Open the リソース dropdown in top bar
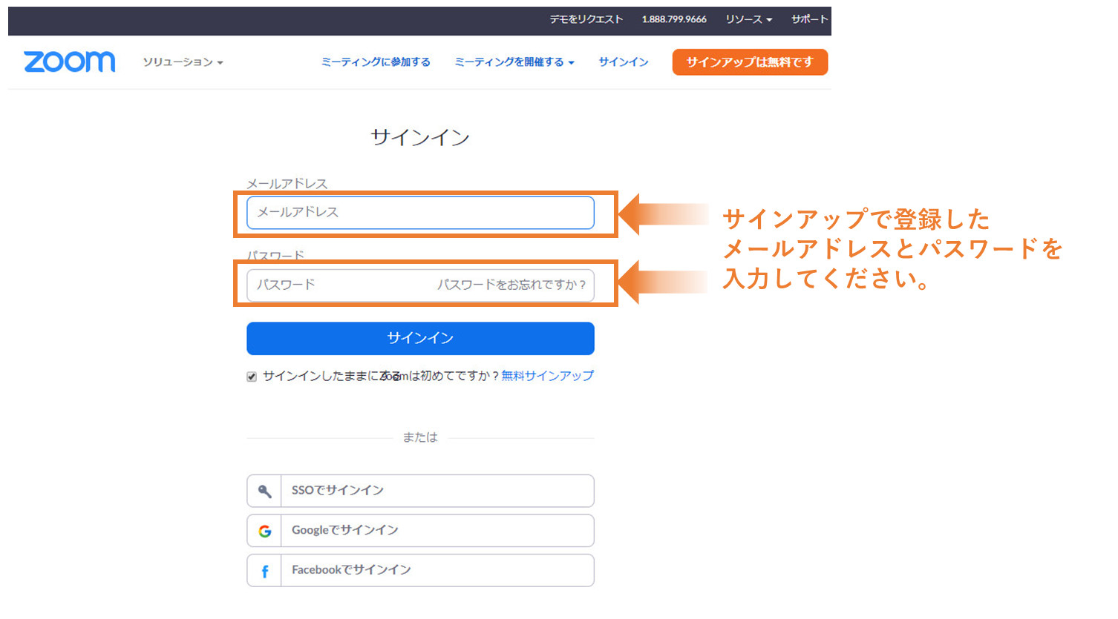This screenshot has width=1118, height=619. pyautogui.click(x=748, y=19)
